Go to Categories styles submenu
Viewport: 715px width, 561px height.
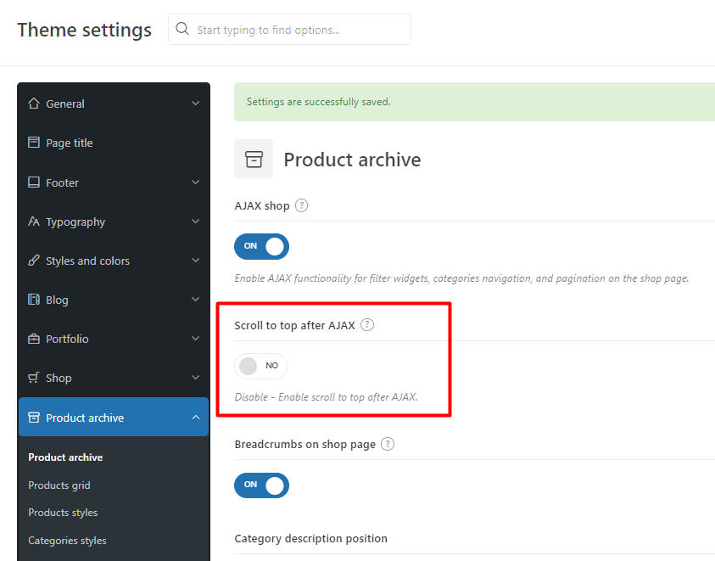67,540
